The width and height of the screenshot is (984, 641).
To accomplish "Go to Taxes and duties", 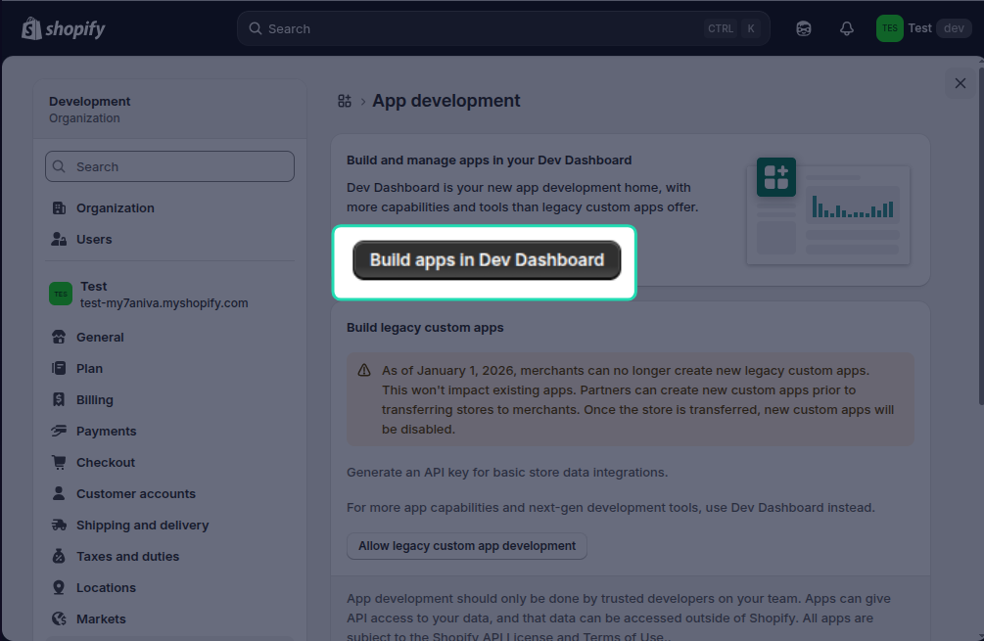I will [170, 556].
